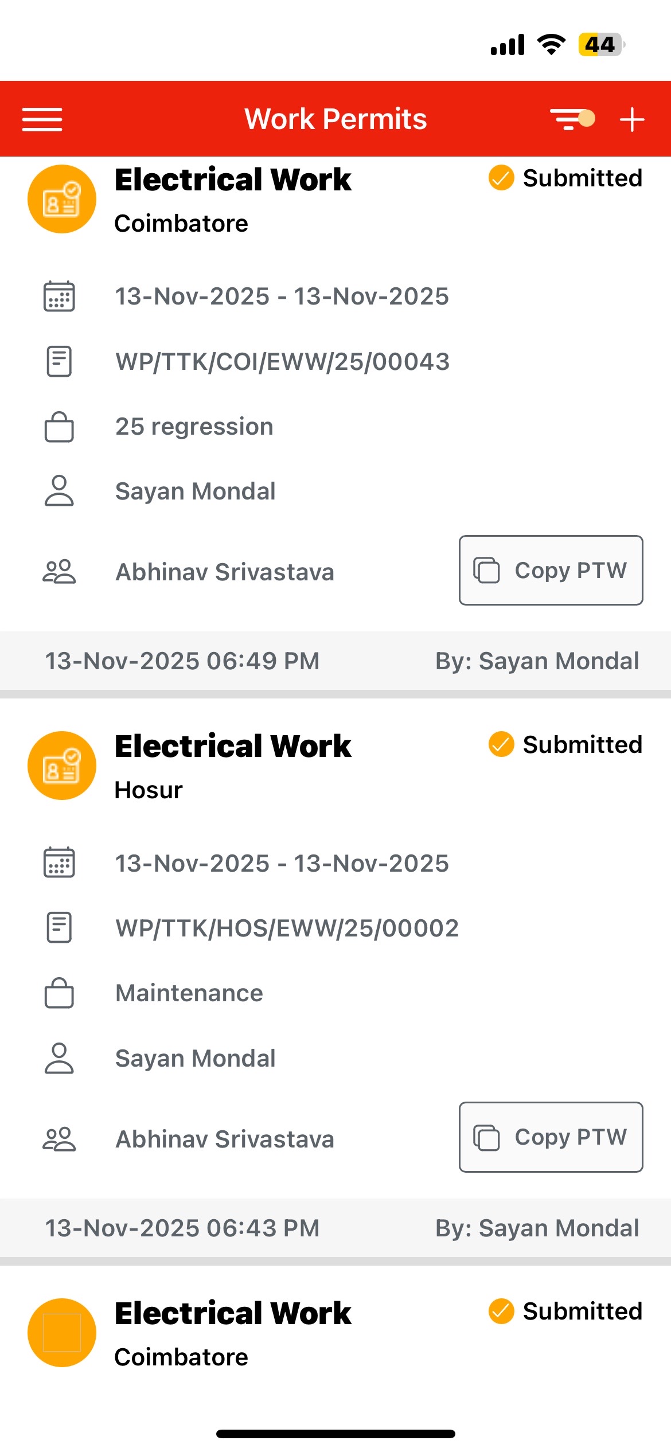Open permit WP/TTK/COI/EWW/25/00043
671x1452 pixels.
pyautogui.click(x=282, y=361)
